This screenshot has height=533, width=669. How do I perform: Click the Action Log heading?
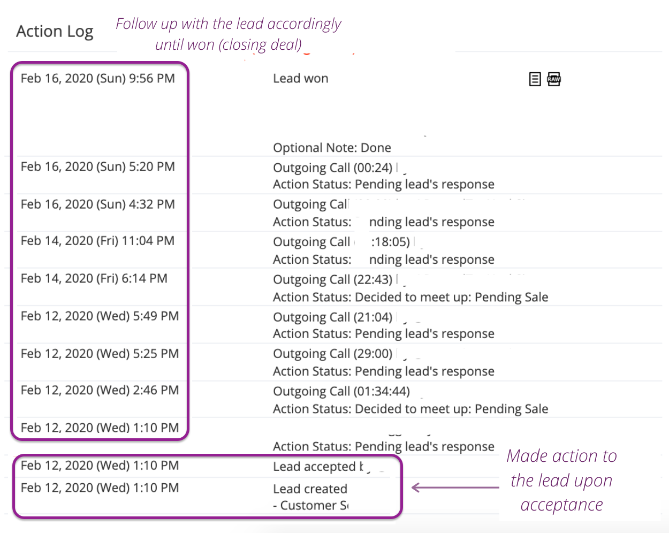click(55, 32)
